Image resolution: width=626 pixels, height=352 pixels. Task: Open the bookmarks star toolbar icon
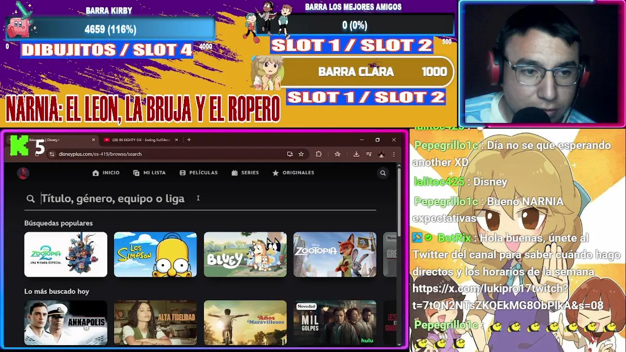tap(337, 154)
